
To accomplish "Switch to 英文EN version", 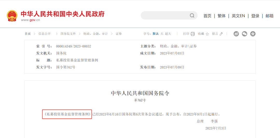I will pyautogui.click(x=238, y=16).
